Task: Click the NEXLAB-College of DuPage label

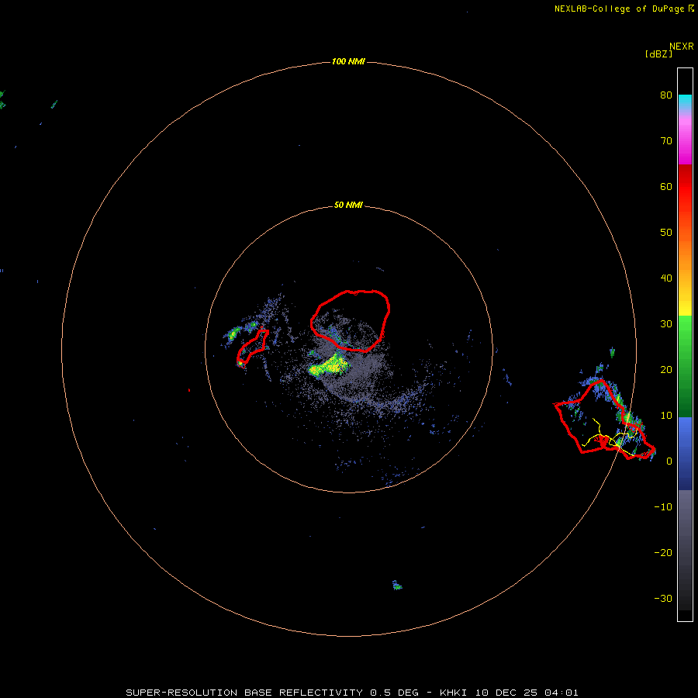Action: (x=619, y=9)
